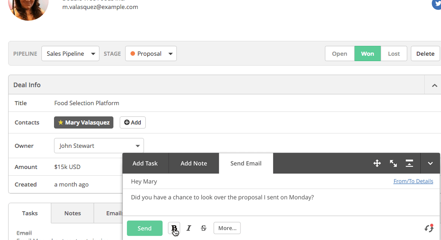The width and height of the screenshot is (441, 240).
Task: Open From/To Details link
Action: 413,181
